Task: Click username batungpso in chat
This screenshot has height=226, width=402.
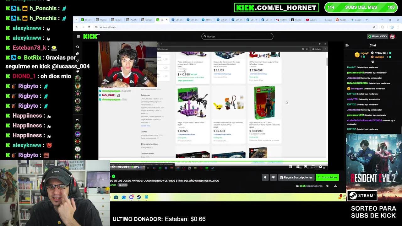Action: click(357, 89)
